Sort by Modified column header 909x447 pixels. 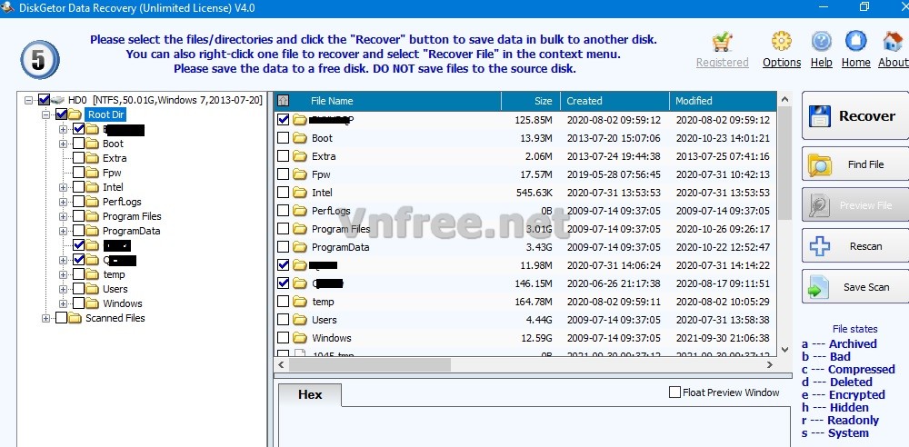pyautogui.click(x=723, y=101)
